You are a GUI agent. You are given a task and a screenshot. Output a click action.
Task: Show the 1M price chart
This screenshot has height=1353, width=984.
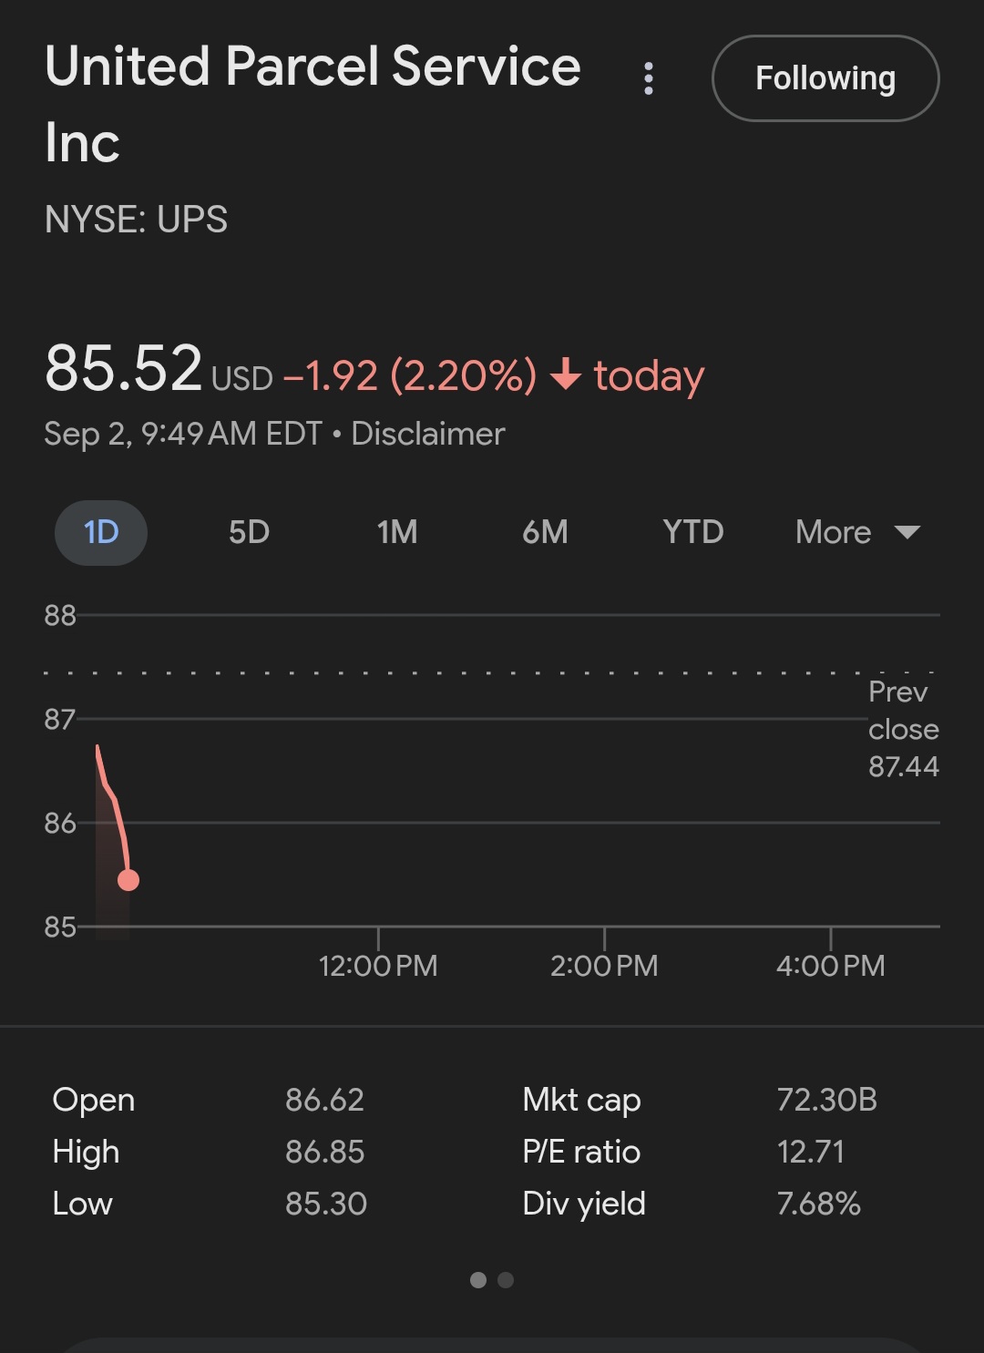click(x=397, y=532)
